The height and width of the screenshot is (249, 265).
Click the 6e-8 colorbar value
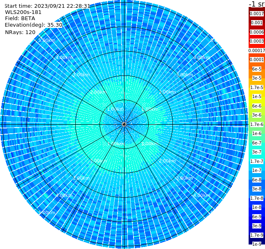pos(257,180)
